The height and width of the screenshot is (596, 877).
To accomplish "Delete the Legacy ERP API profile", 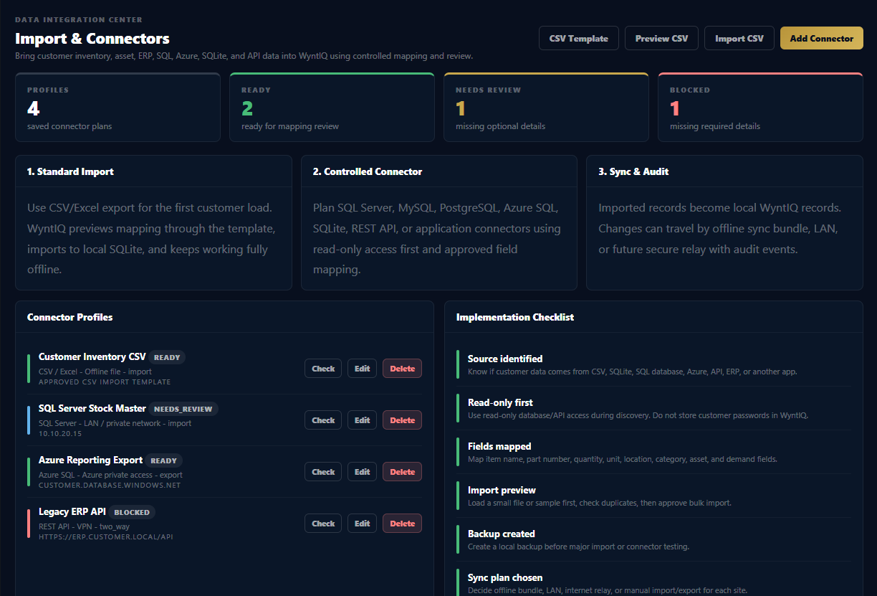I will pos(402,524).
